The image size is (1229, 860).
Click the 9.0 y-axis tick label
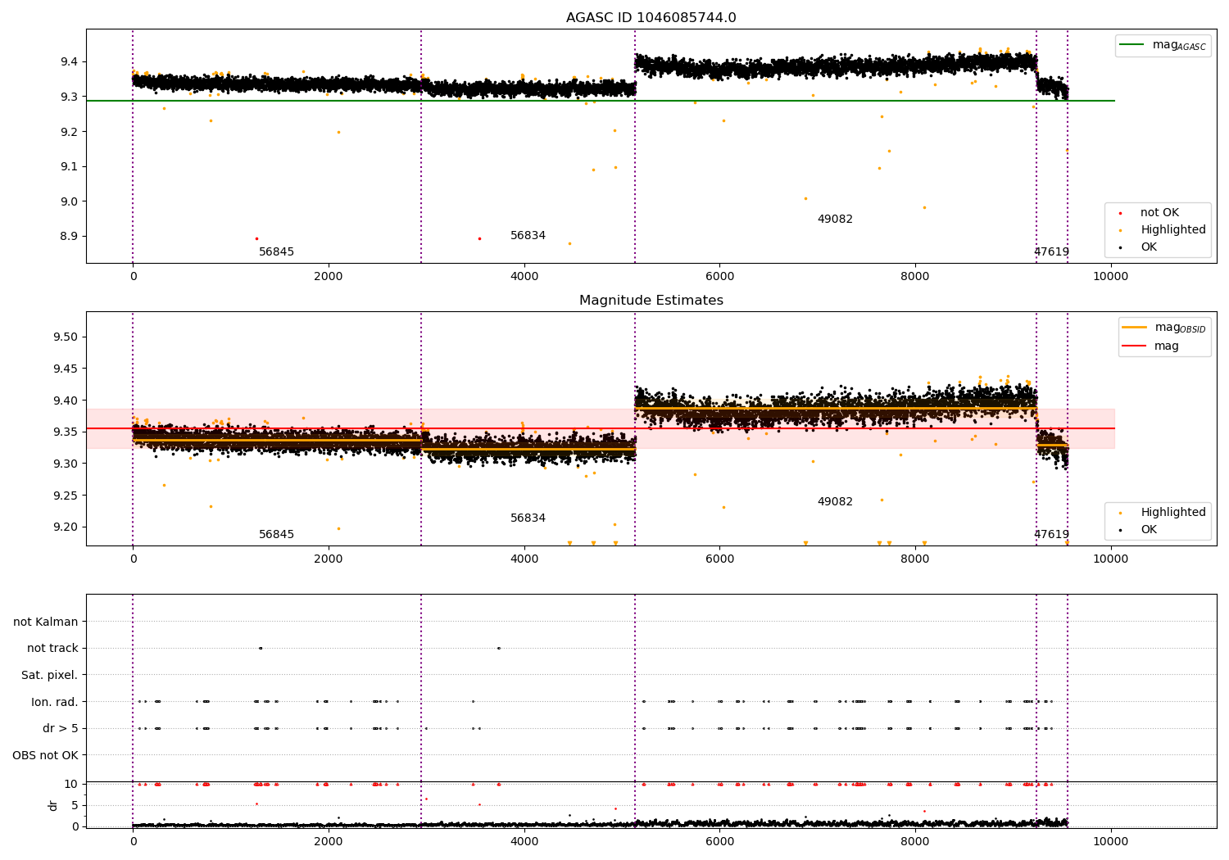coord(69,201)
